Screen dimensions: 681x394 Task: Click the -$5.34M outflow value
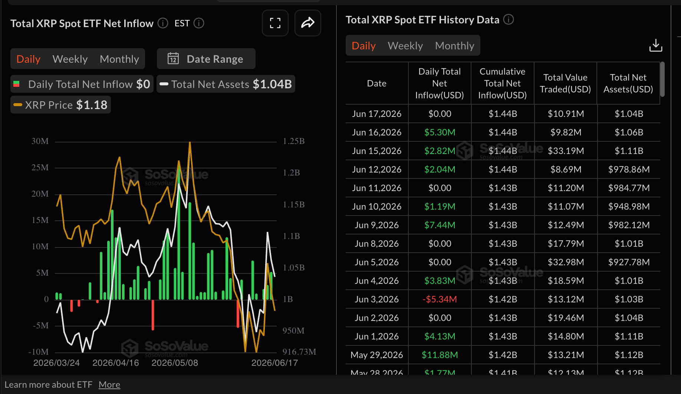[440, 299]
